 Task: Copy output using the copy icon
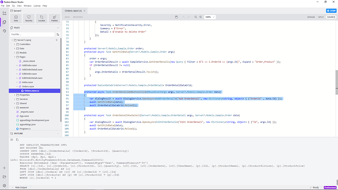coord(17,140)
